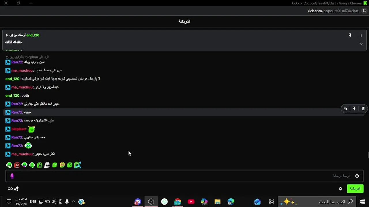Click the green chat send button

[x=355, y=189]
